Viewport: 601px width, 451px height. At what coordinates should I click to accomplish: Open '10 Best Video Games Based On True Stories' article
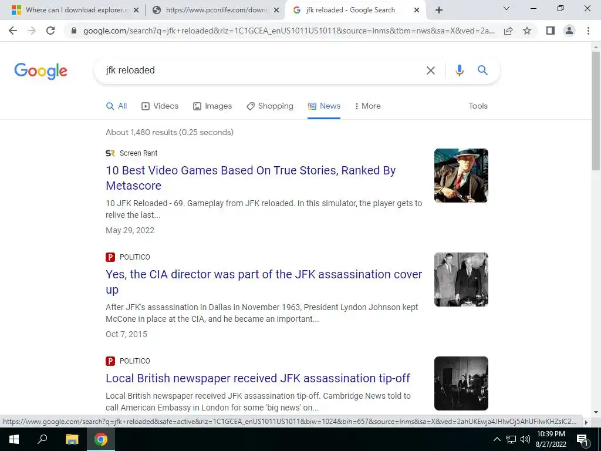coord(251,178)
